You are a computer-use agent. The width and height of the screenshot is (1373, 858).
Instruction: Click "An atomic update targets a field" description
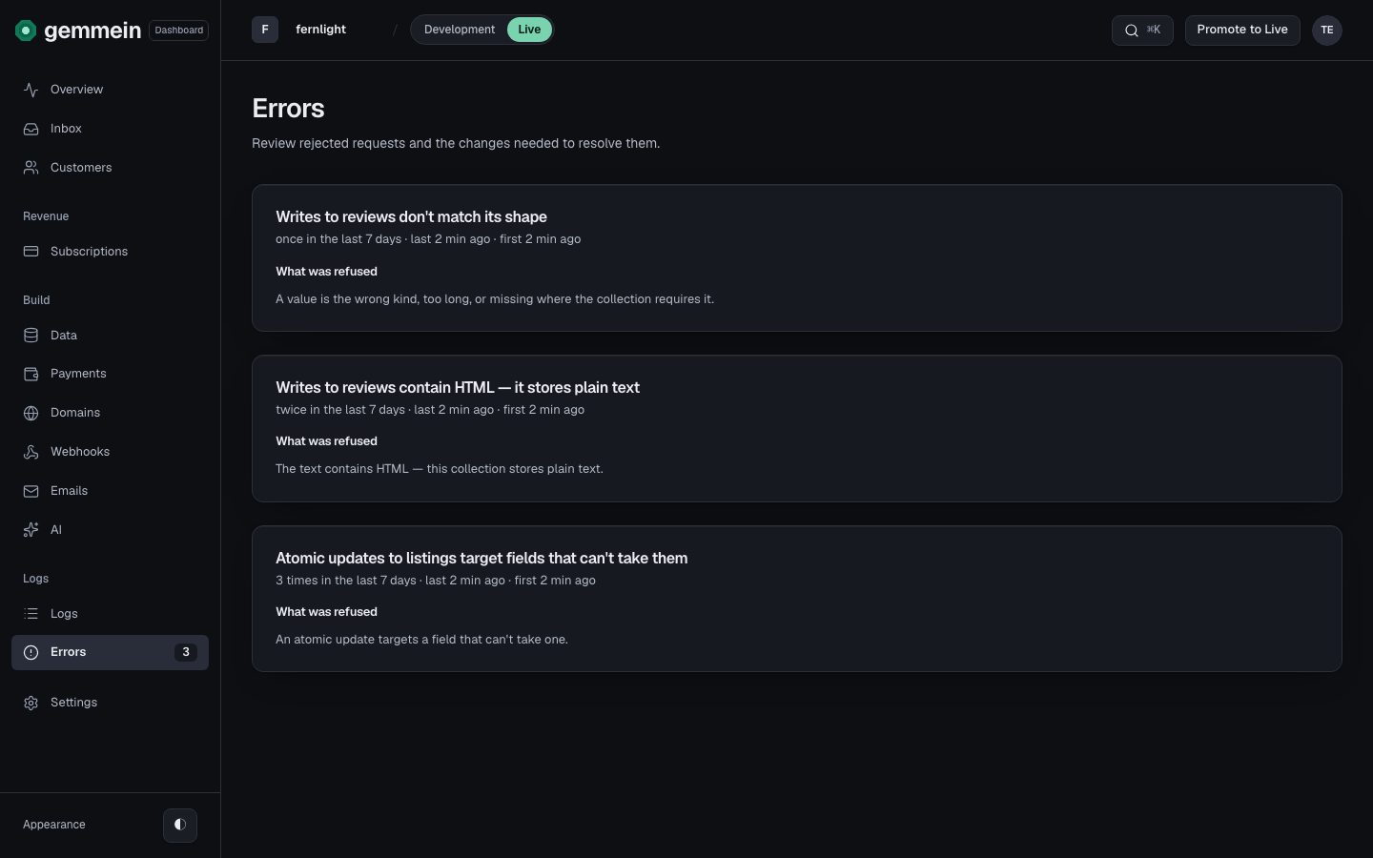pyautogui.click(x=421, y=640)
